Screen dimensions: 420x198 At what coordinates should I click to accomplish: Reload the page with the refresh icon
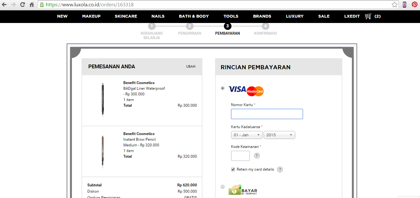point(22,5)
